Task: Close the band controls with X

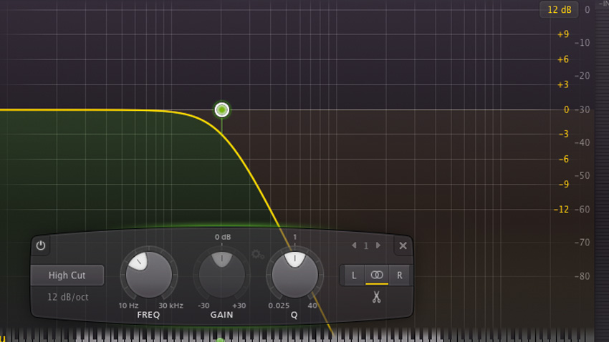Action: tap(403, 245)
